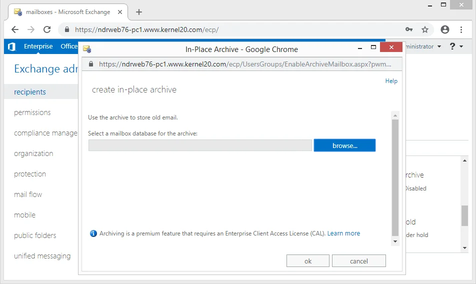The width and height of the screenshot is (476, 284).
Task: Minimize the In-Place Archive popup window
Action: pyautogui.click(x=360, y=47)
